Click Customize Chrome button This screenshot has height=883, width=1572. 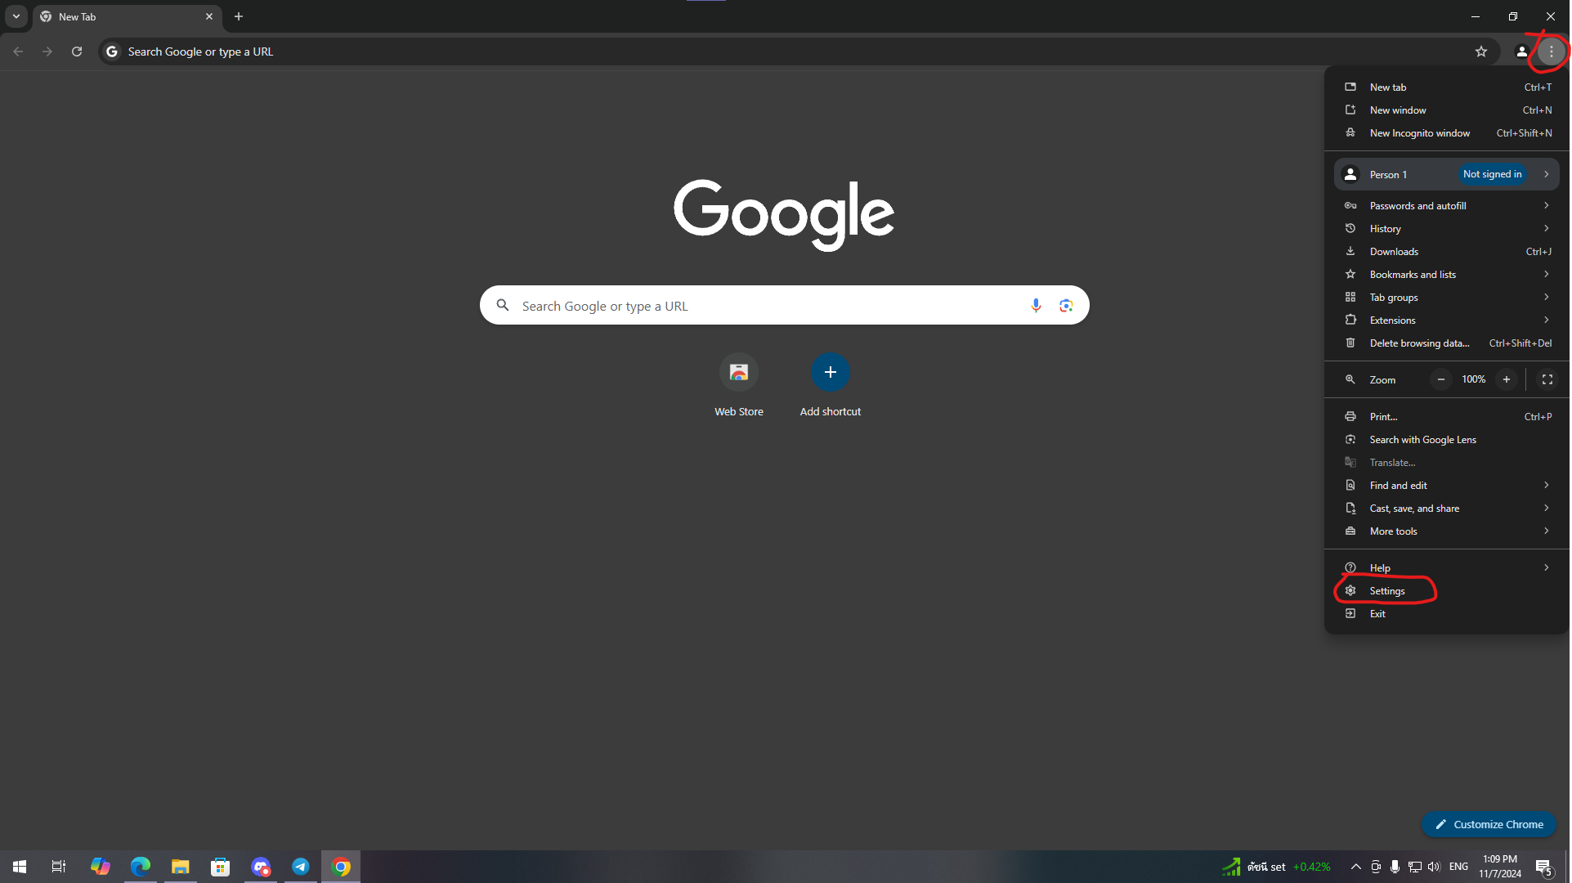pyautogui.click(x=1490, y=825)
